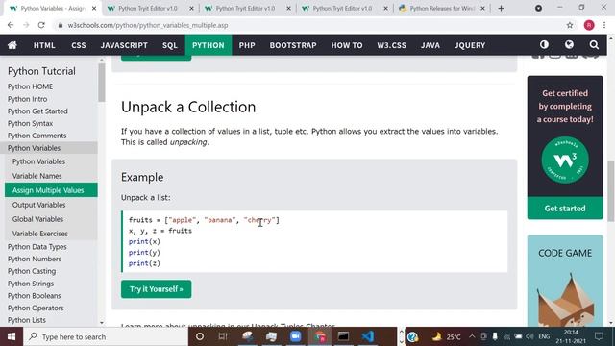Open Python Numbers sidebar link
The image size is (615, 346).
(x=35, y=259)
